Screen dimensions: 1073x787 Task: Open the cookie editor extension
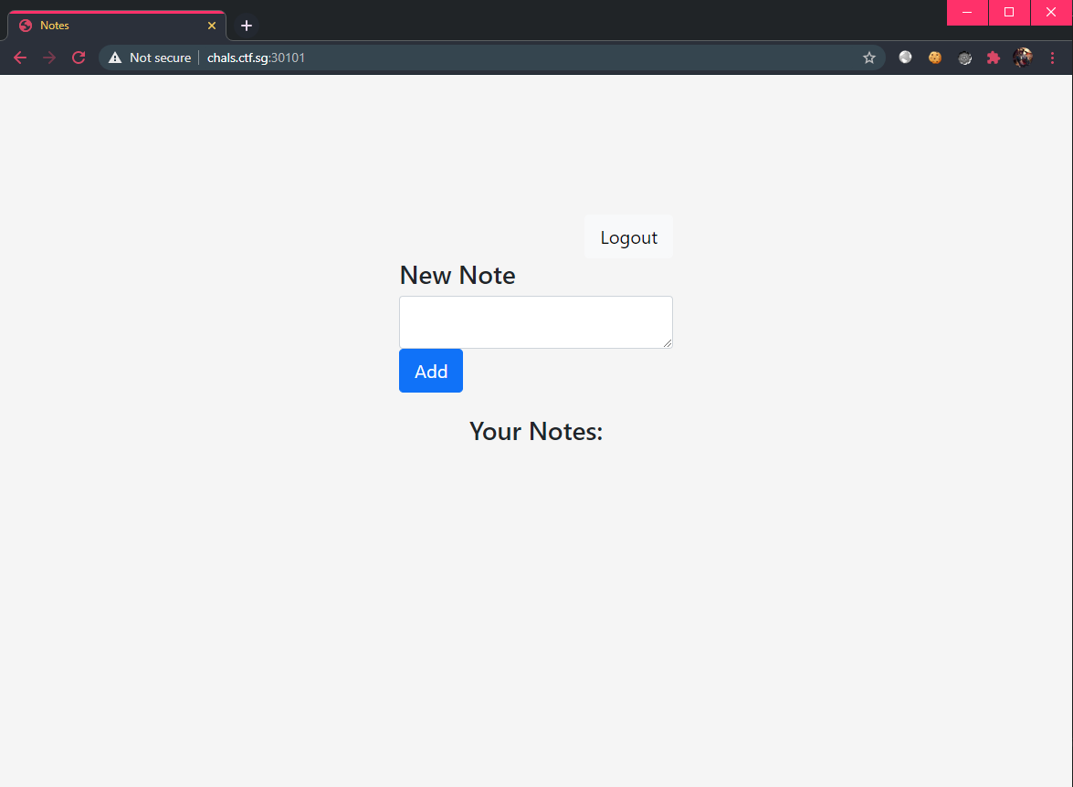tap(934, 57)
